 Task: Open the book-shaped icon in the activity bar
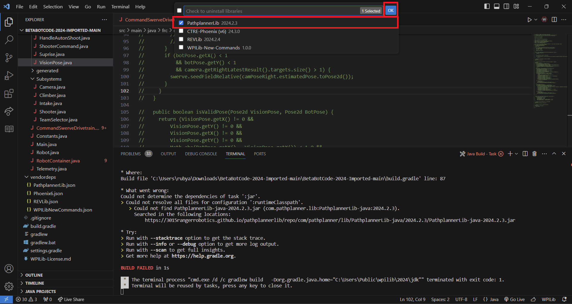point(9,129)
